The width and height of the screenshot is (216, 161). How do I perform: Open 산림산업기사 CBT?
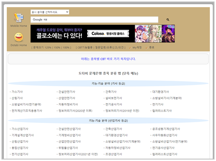20,142
